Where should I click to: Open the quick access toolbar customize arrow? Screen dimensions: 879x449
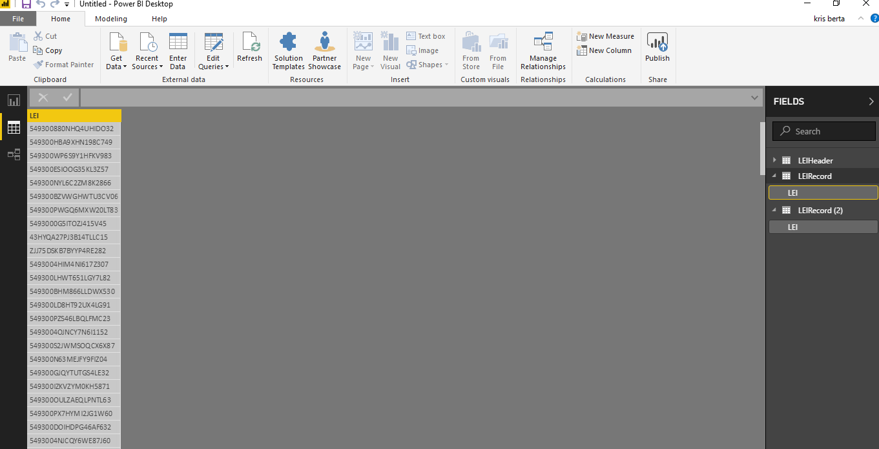tap(67, 5)
